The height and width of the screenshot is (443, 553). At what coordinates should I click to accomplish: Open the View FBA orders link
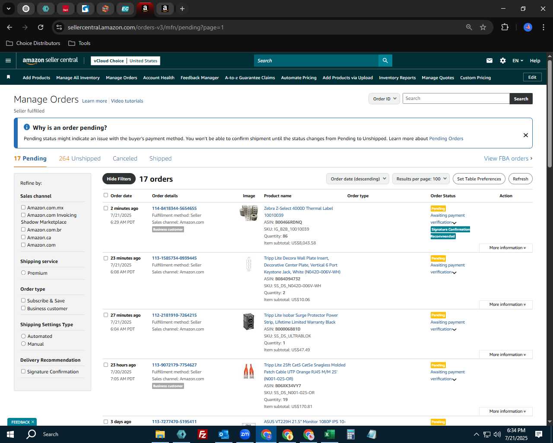pyautogui.click(x=508, y=158)
